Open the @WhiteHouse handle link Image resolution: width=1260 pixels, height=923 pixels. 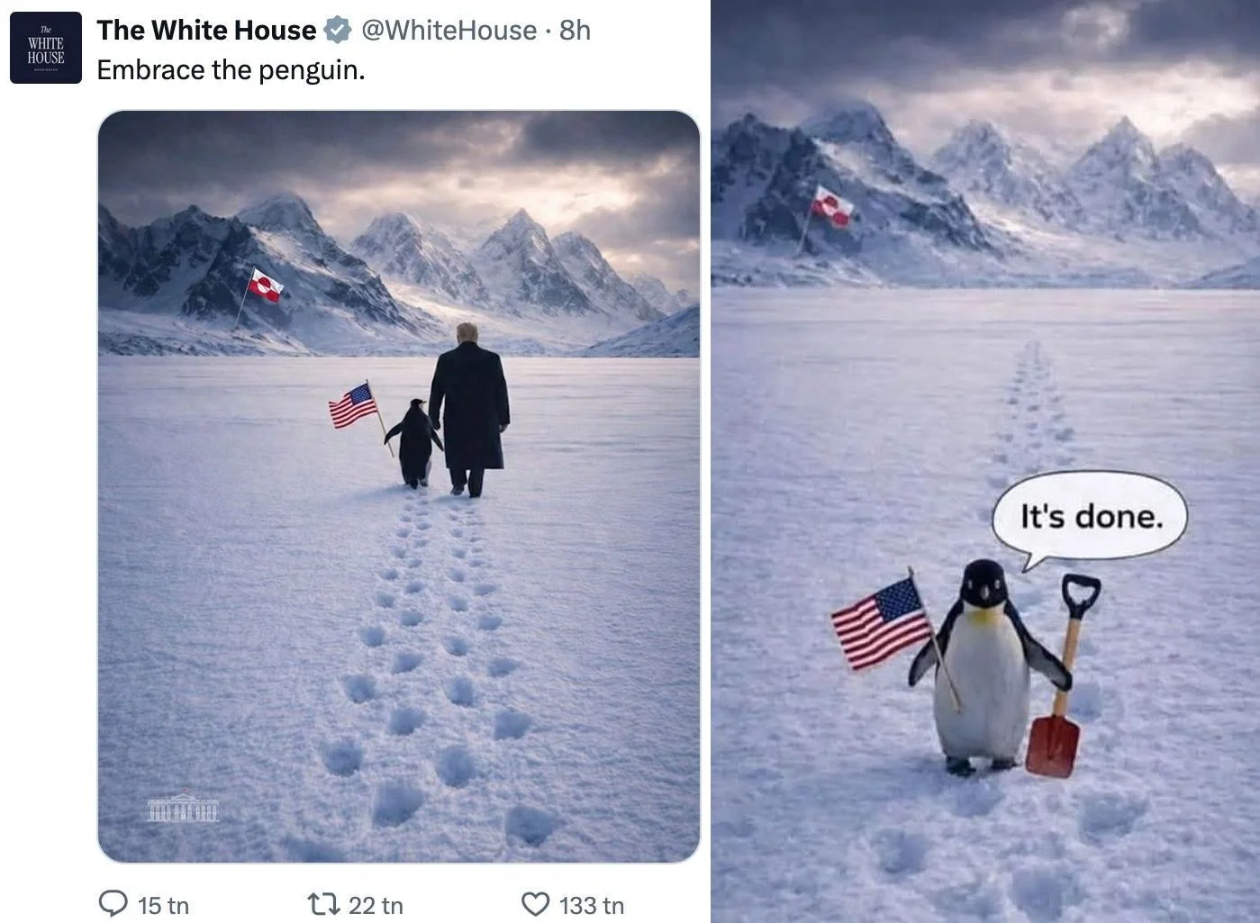pyautogui.click(x=449, y=30)
